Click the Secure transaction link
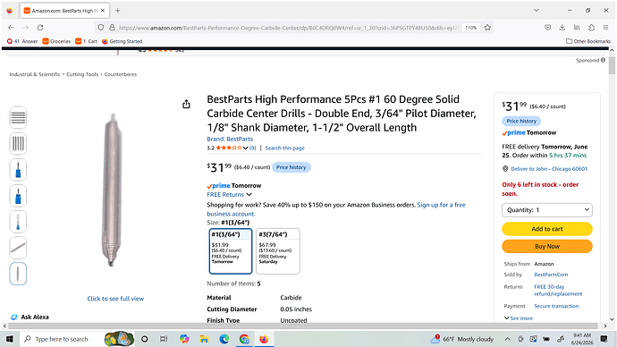Screen dimensions: 617x347 click(x=556, y=306)
